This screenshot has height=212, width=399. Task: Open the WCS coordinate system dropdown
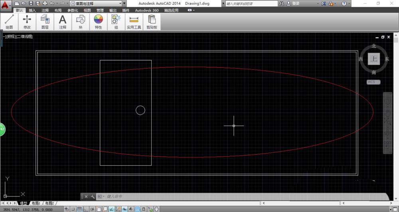tap(373, 82)
